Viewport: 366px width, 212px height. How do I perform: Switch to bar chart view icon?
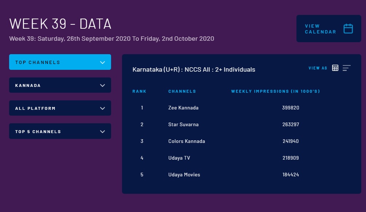pos(346,68)
